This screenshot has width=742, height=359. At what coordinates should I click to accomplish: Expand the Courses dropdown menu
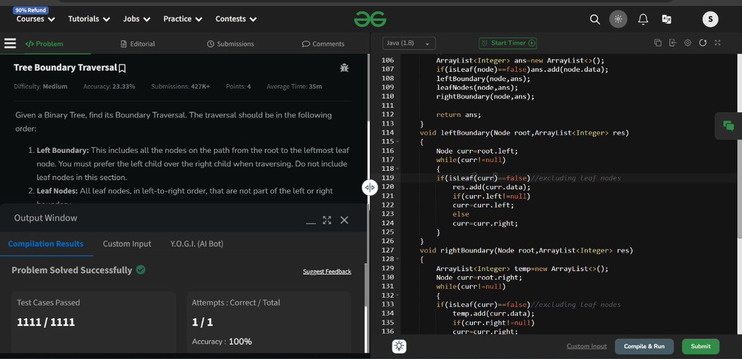tap(35, 19)
